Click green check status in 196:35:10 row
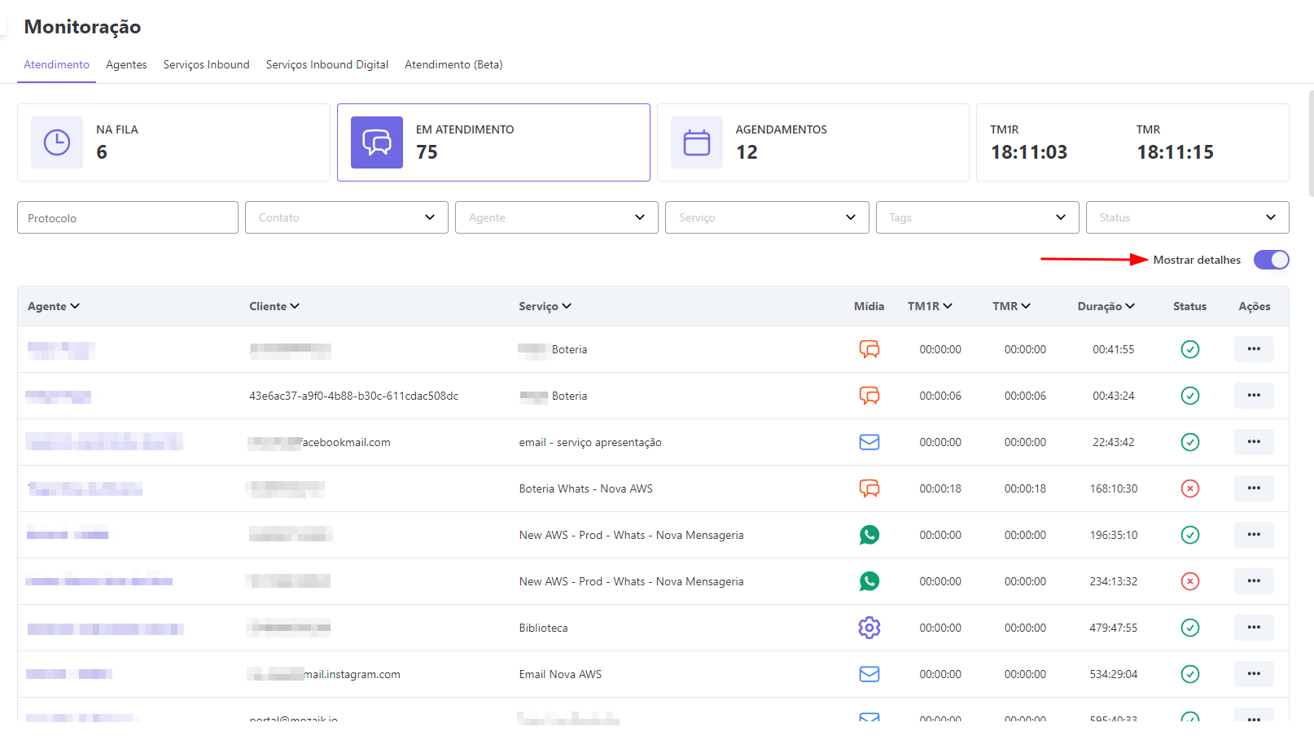 click(1190, 535)
